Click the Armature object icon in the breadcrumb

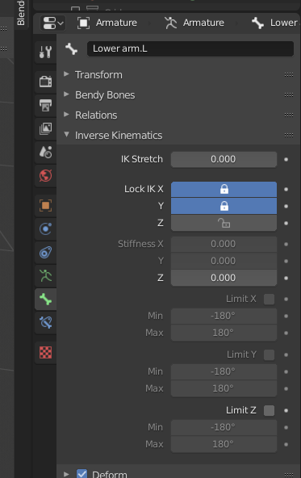[x=83, y=23]
